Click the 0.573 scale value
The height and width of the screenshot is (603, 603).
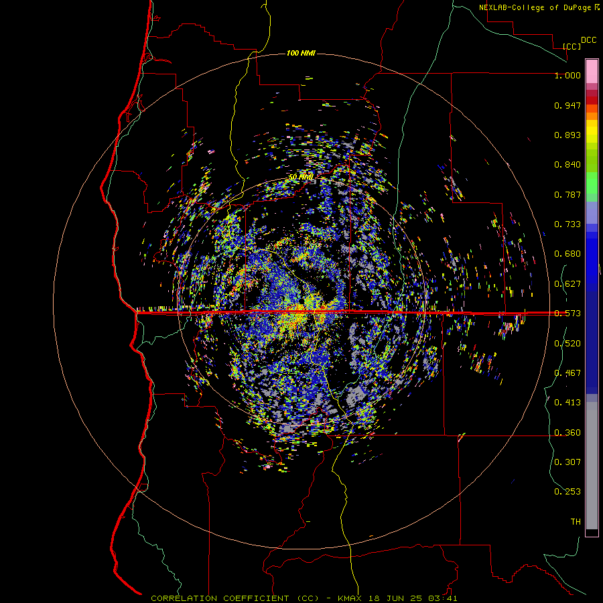567,314
